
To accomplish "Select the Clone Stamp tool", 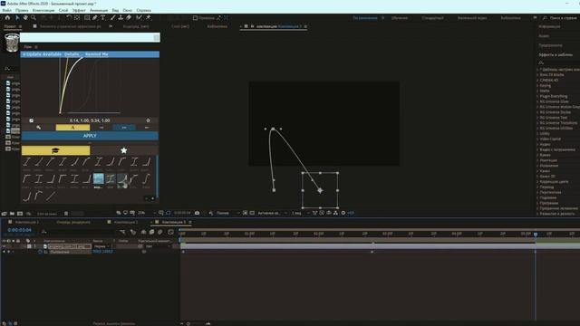I will pos(121,17).
